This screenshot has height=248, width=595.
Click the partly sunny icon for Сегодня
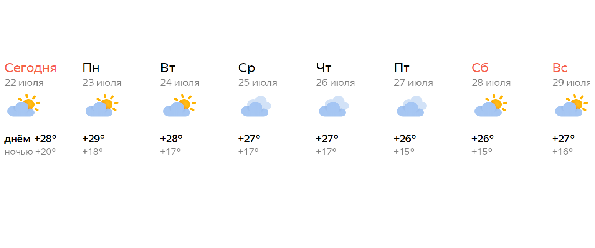(x=24, y=105)
